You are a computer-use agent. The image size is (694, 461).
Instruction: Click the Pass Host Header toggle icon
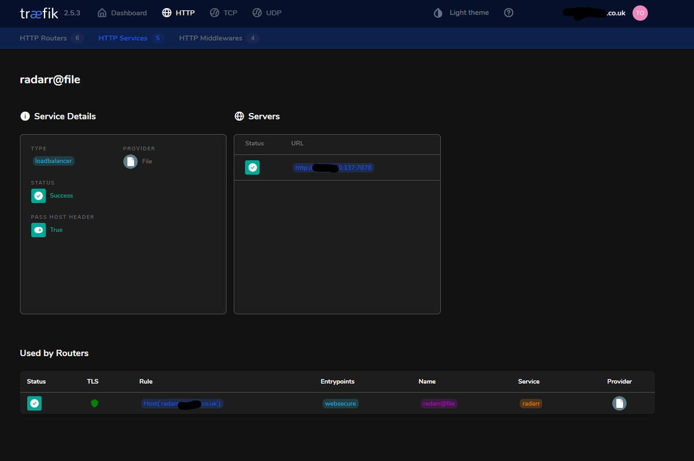coord(38,230)
